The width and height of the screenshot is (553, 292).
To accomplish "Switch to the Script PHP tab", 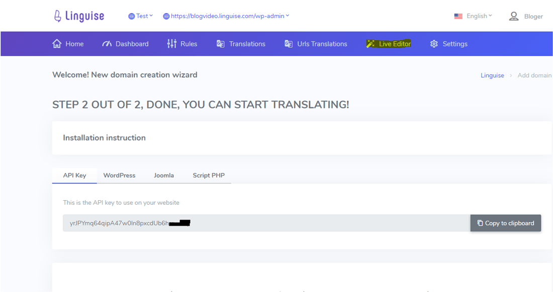I will tap(209, 175).
